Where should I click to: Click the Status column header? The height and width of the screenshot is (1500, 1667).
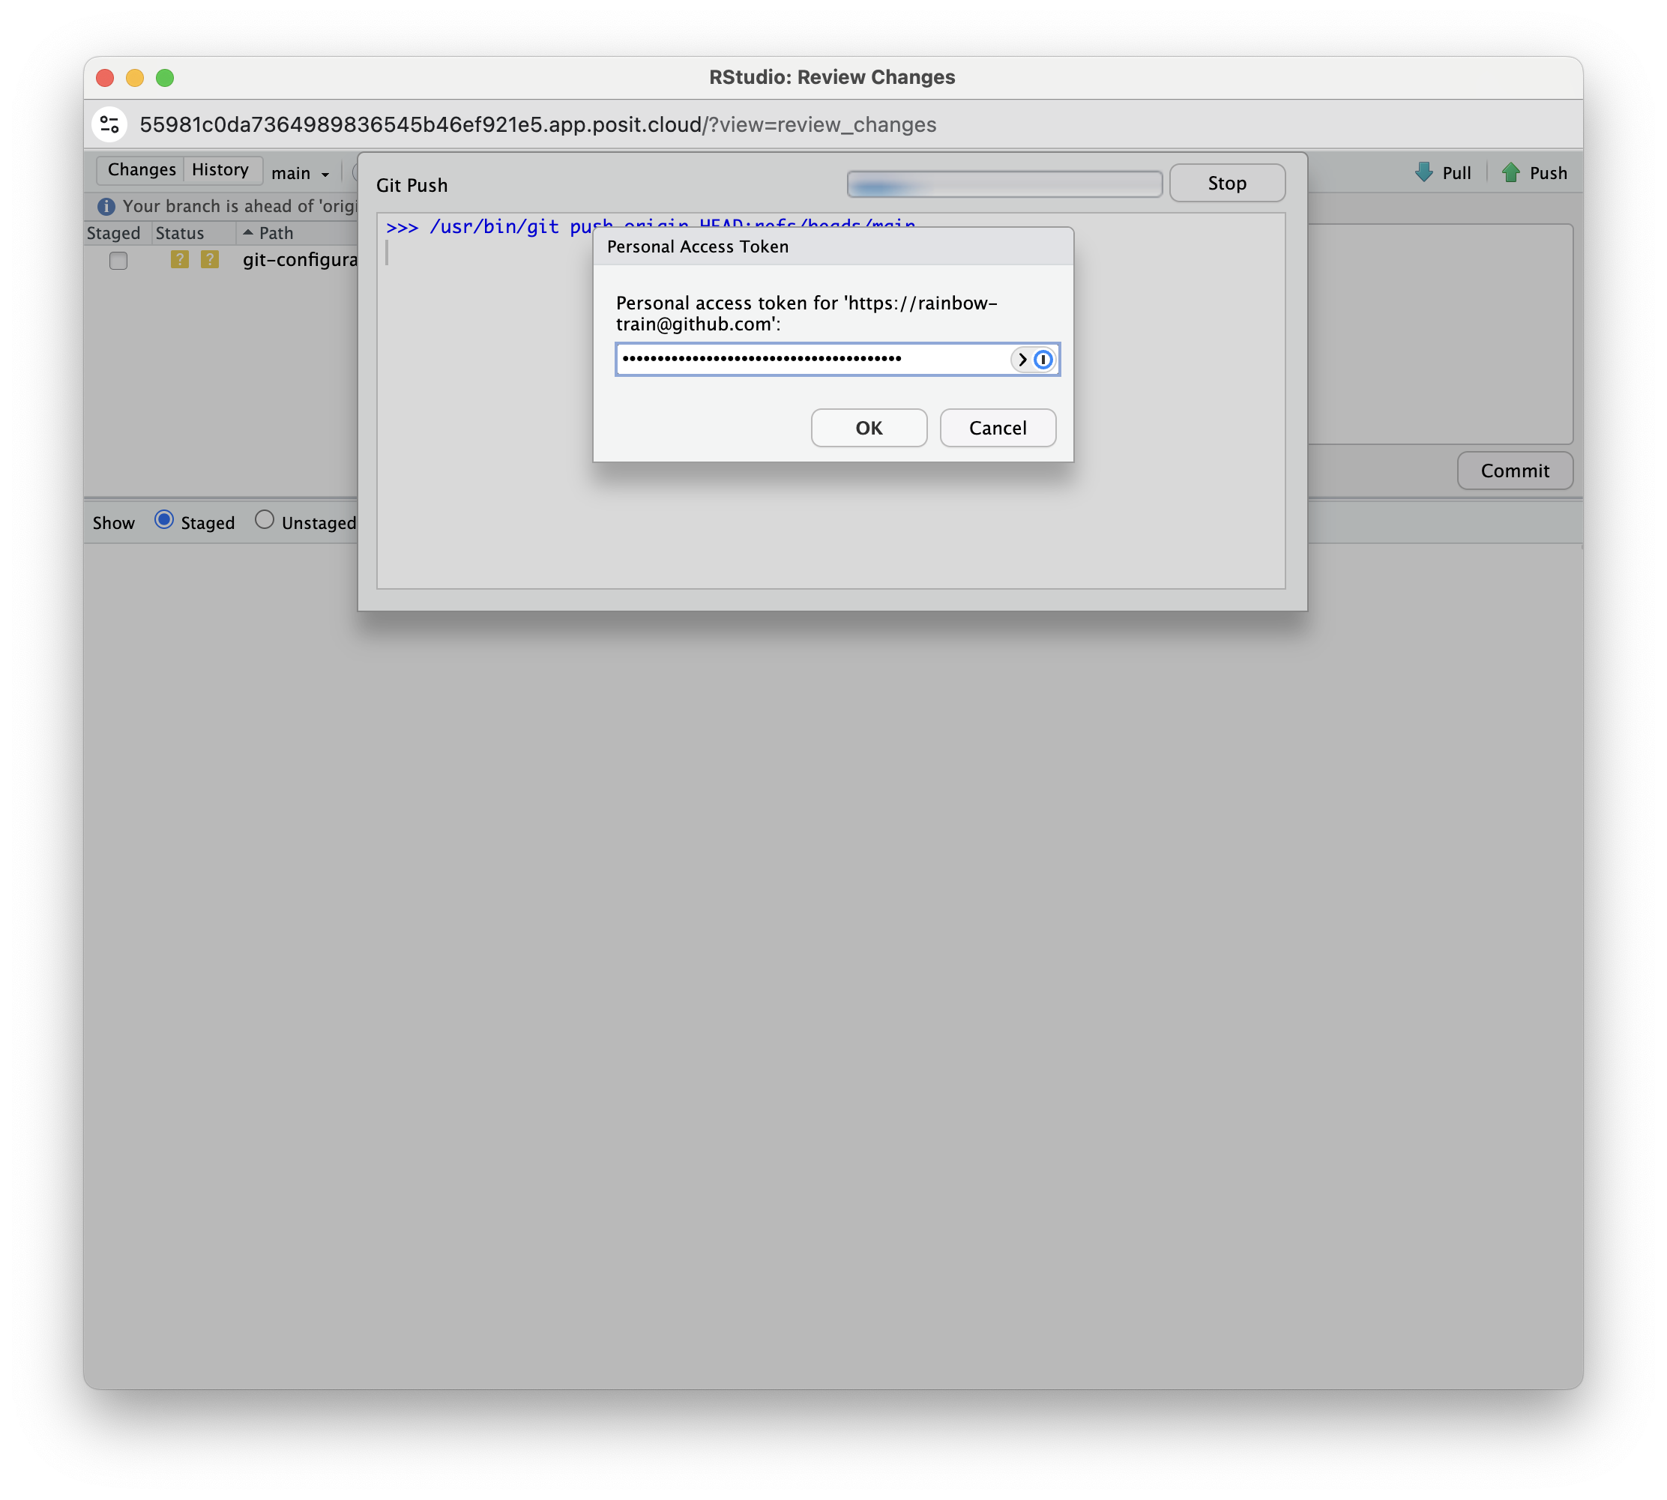(180, 233)
